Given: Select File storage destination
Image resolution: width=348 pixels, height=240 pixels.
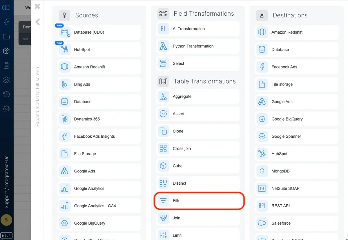Looking at the screenshot, I should (x=297, y=84).
